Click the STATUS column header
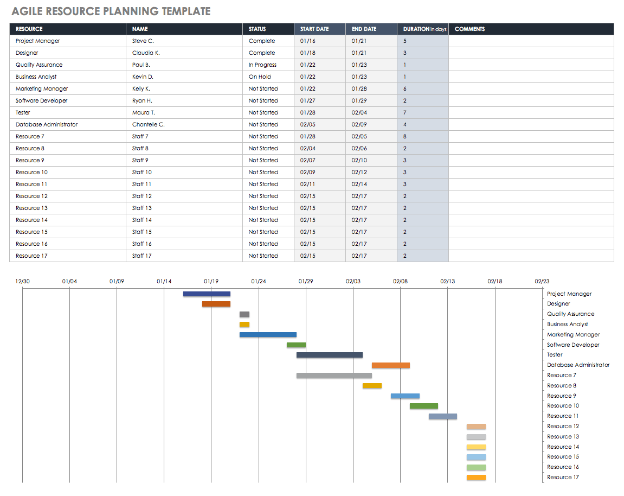624x496 pixels. click(x=257, y=29)
